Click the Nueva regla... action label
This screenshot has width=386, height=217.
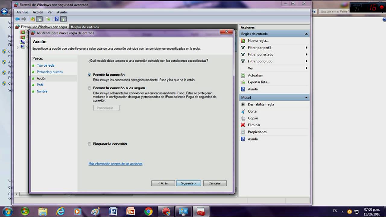click(x=258, y=41)
